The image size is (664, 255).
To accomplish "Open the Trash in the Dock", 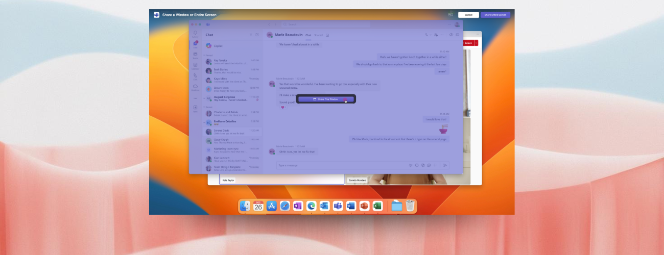I will point(410,206).
